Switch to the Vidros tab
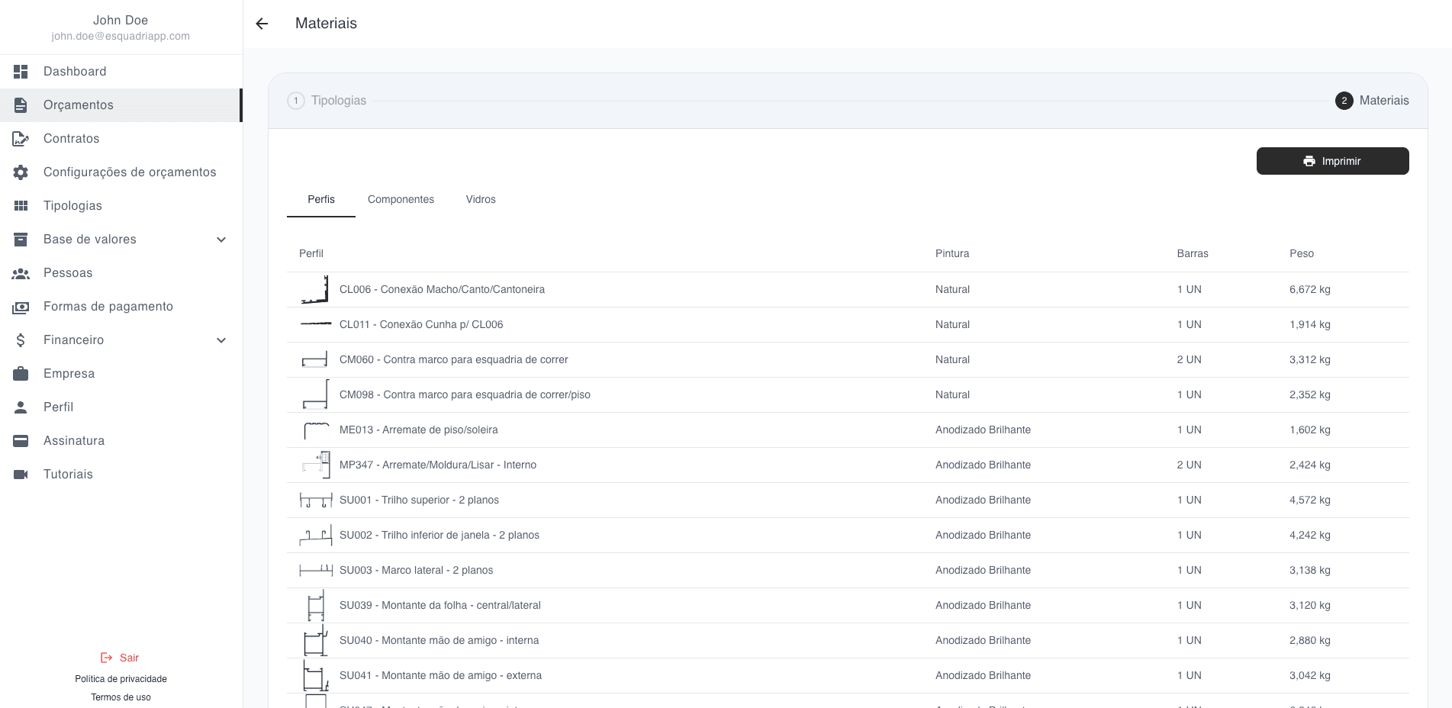 [x=481, y=199]
